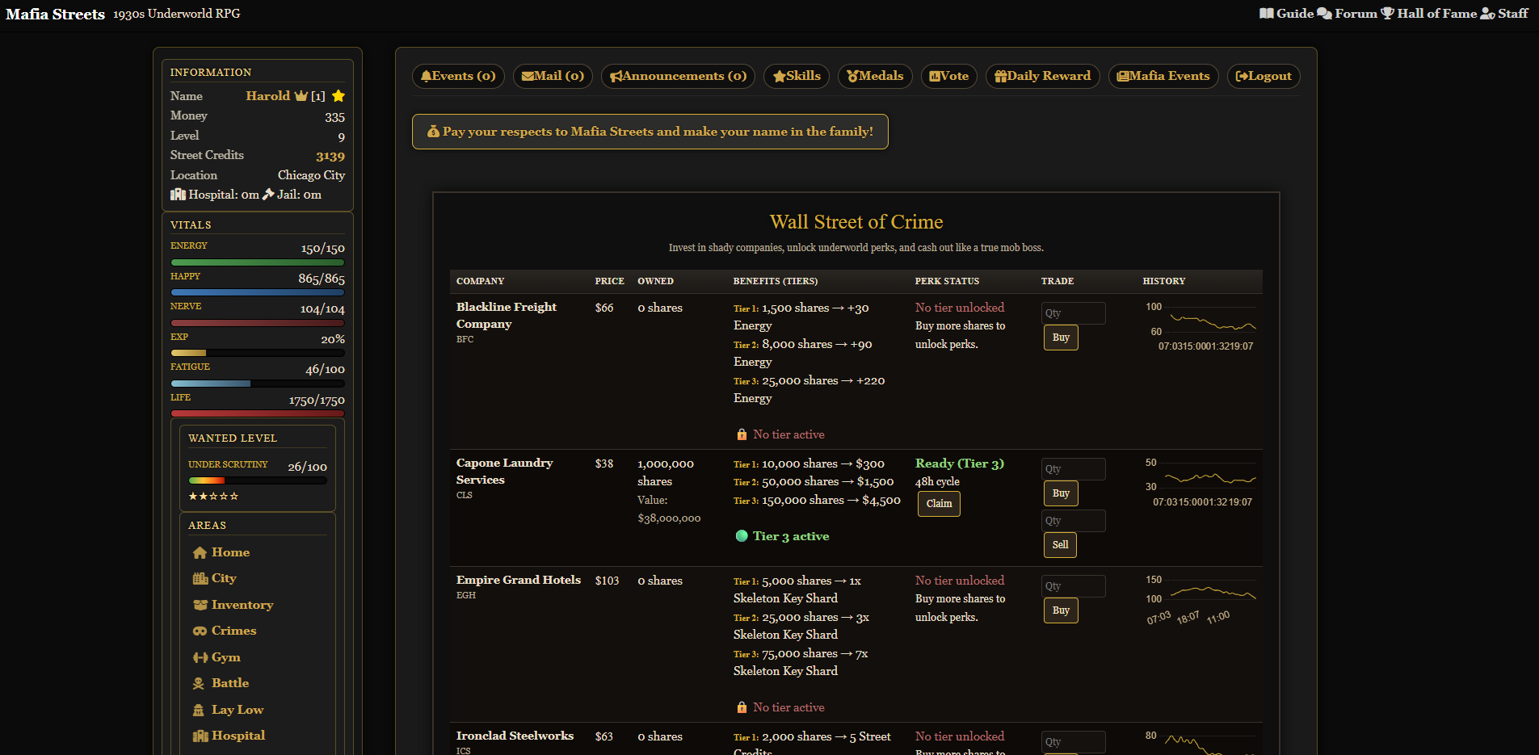Click the Home house icon in Areas

200,553
